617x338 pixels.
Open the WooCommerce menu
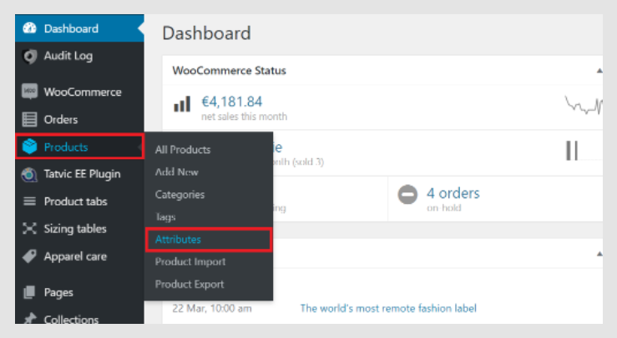click(x=79, y=92)
